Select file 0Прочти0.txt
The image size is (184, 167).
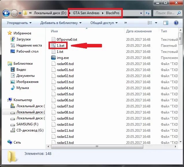[x=67, y=40]
